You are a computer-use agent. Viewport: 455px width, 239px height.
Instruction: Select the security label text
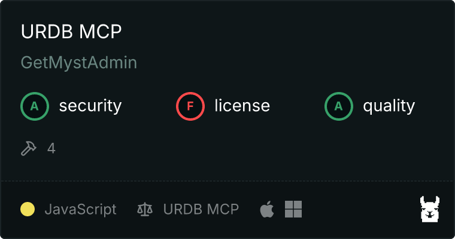90,106
